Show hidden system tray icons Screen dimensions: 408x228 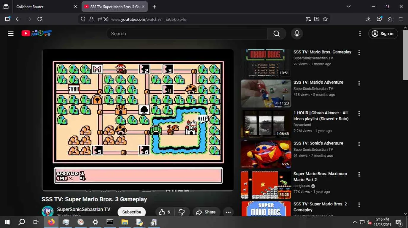[355, 222]
